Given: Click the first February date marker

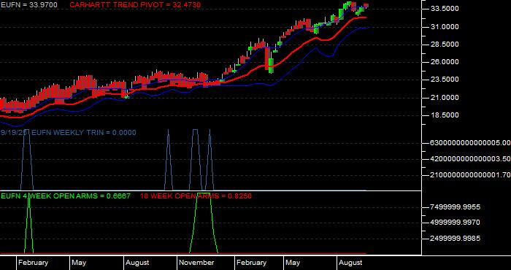Looking at the screenshot, I should pos(33,263).
